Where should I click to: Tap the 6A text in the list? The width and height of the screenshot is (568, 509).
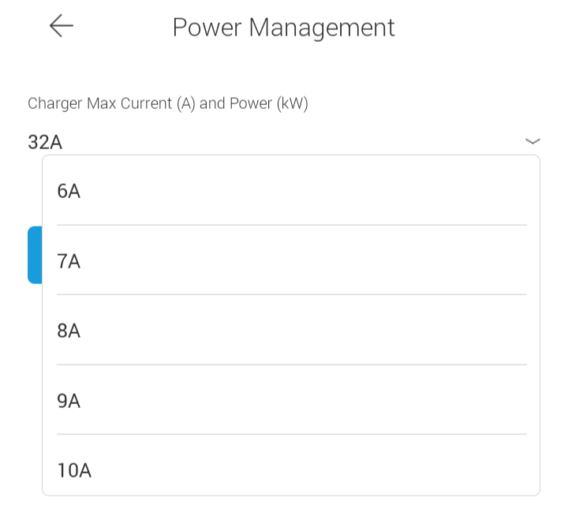69,191
